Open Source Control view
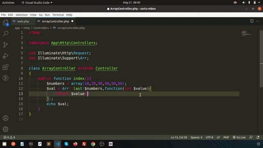 pos(5,45)
